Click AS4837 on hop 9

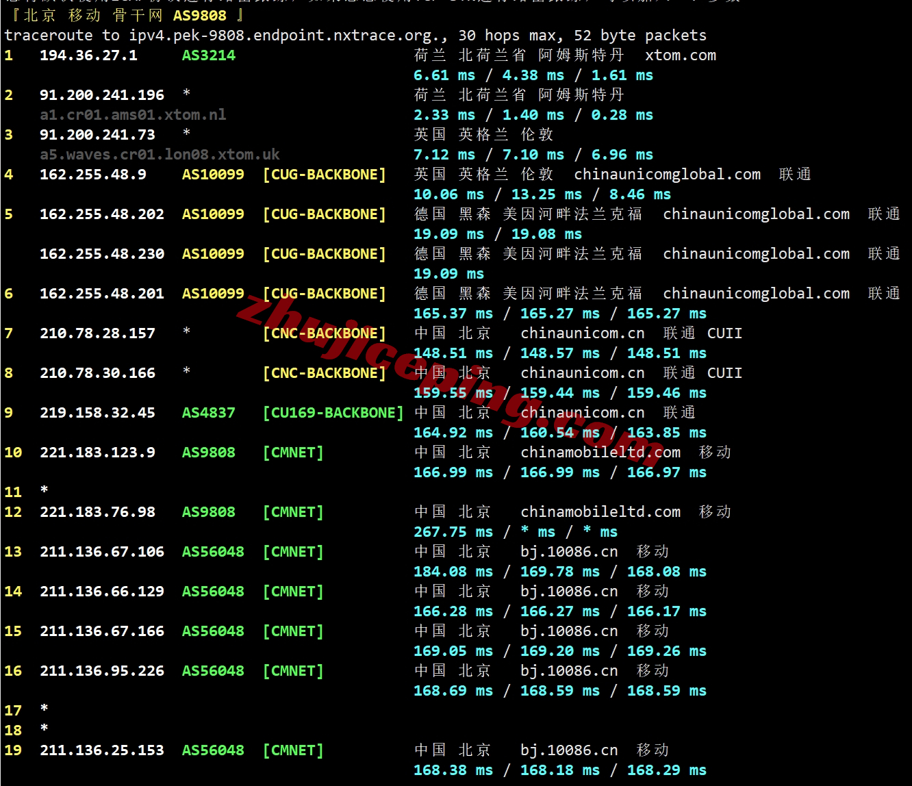tap(209, 413)
